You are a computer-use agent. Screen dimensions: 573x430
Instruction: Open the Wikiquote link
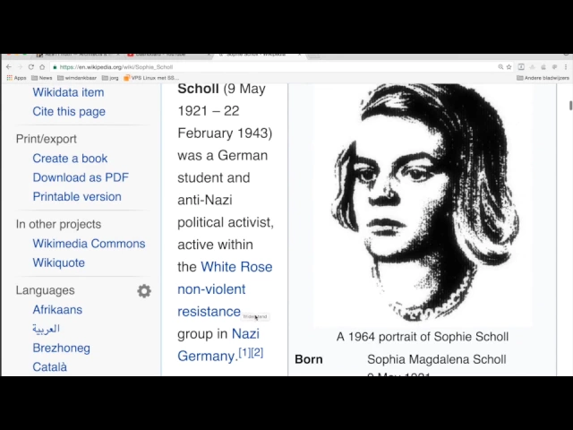(58, 262)
